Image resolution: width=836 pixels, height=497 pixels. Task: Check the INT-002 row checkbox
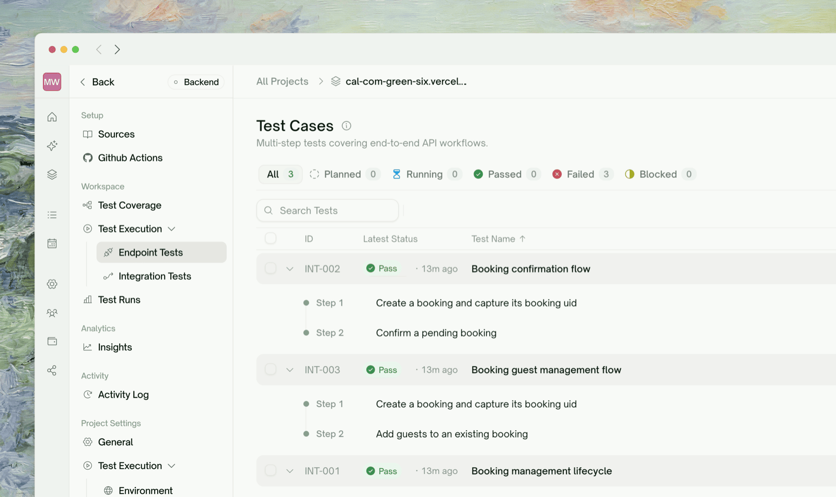tap(270, 268)
